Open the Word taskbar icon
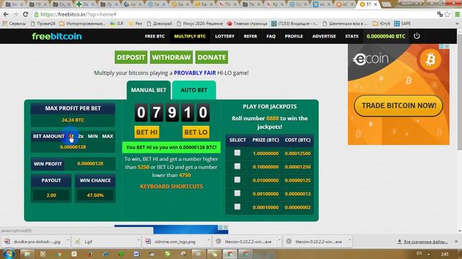The image size is (462, 259). 136,254
